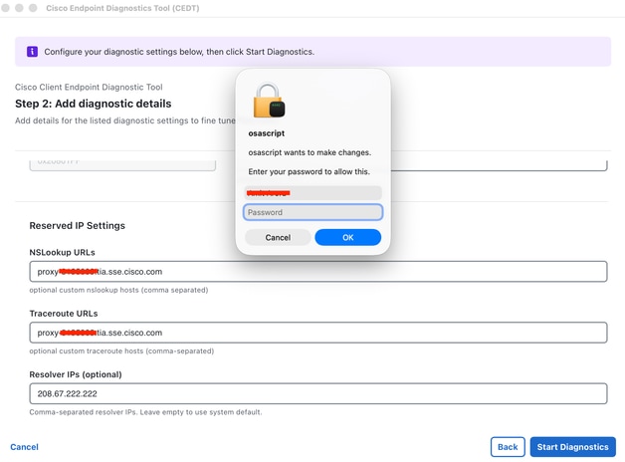Viewport: 625px width, 462px height.
Task: Go Back to the previous step
Action: tap(508, 447)
